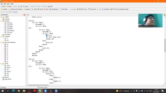Open PICR Fuse Configurator Mk2

119,9
